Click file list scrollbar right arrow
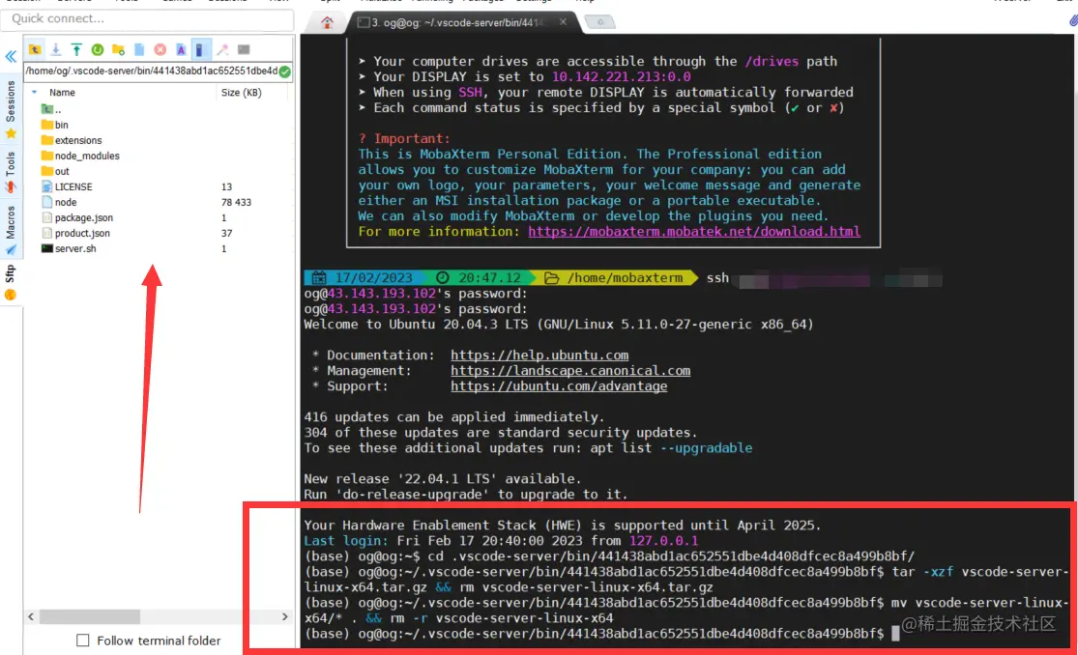This screenshot has width=1078, height=655. (x=284, y=616)
